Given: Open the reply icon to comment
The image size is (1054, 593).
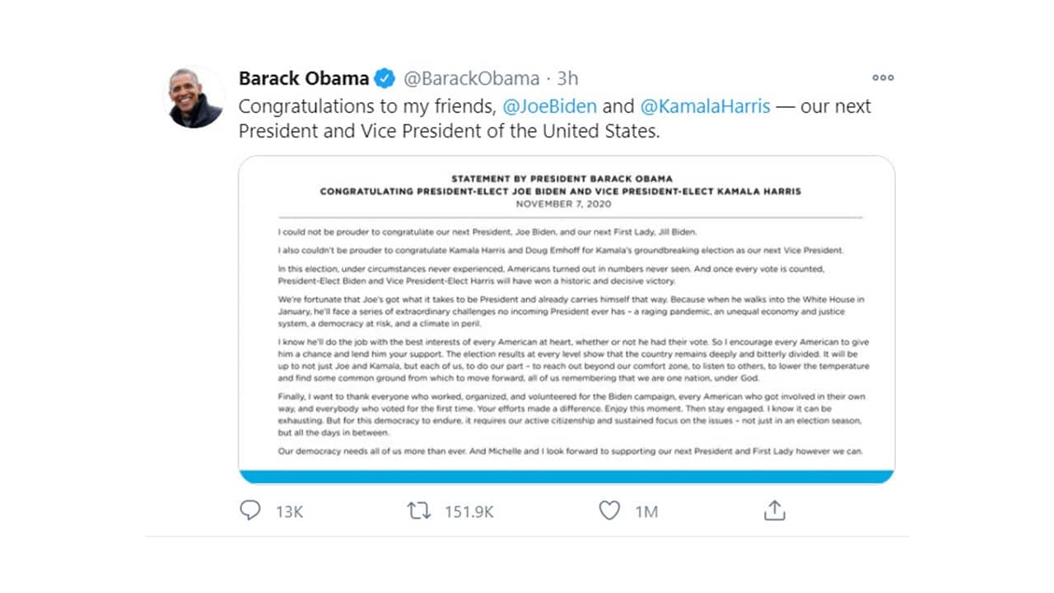Looking at the screenshot, I should (x=250, y=511).
